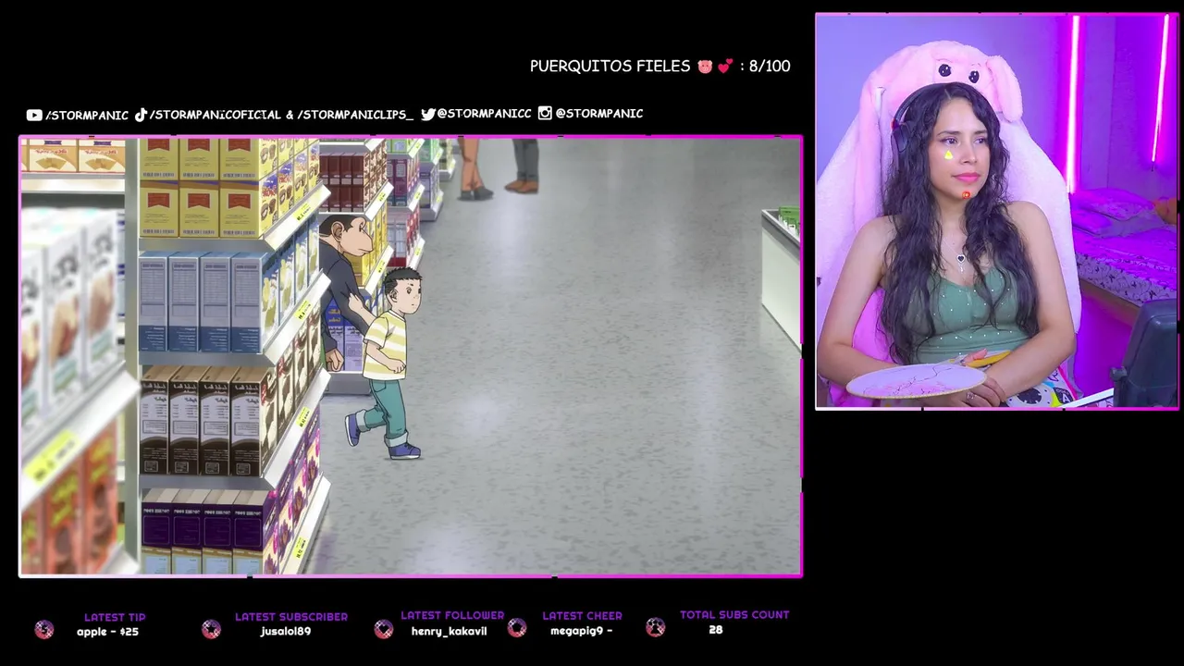Click the /STORMPANICOFICIAL TikTok handle text
1184x666 pixels.
(216, 115)
